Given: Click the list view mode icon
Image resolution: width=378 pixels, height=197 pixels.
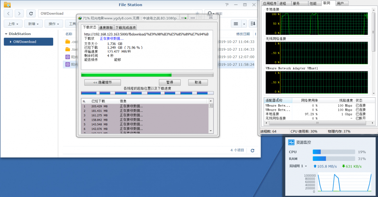Looking at the screenshot, I should tap(236, 24).
